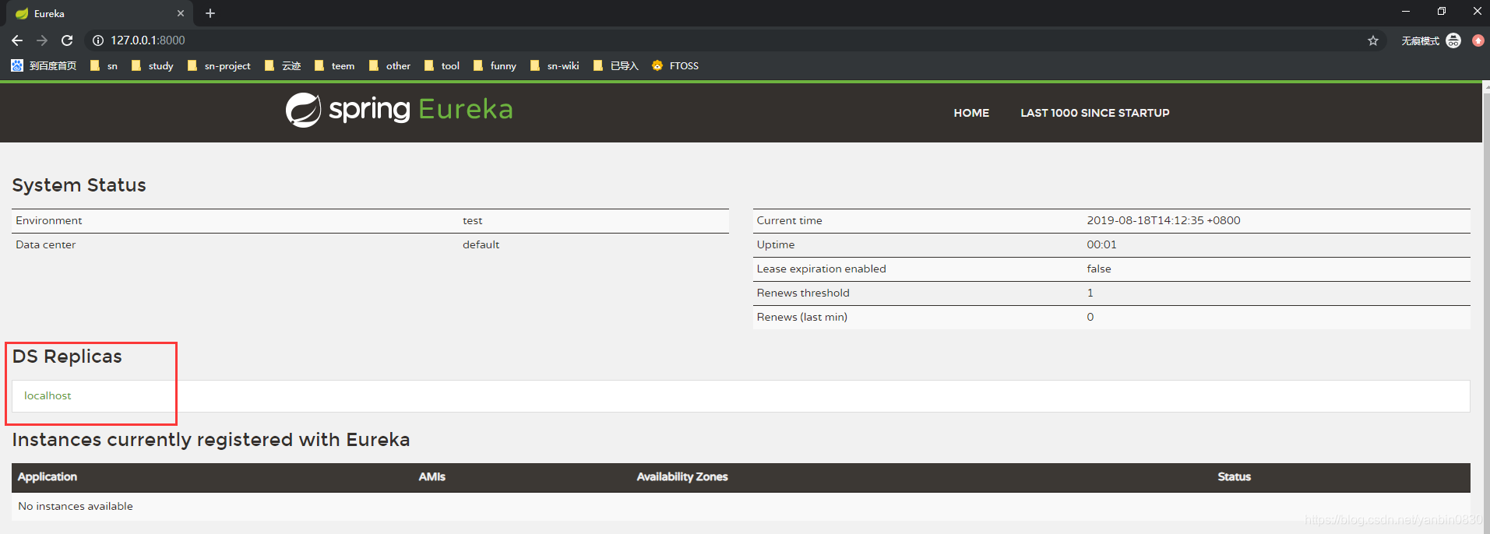Open the sn-project bookmark folder
Screen dimensions: 1490x534
coord(219,66)
